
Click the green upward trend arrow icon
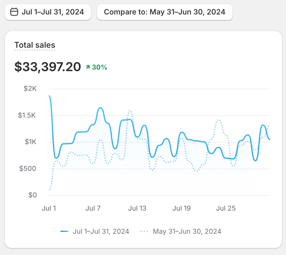(88, 67)
